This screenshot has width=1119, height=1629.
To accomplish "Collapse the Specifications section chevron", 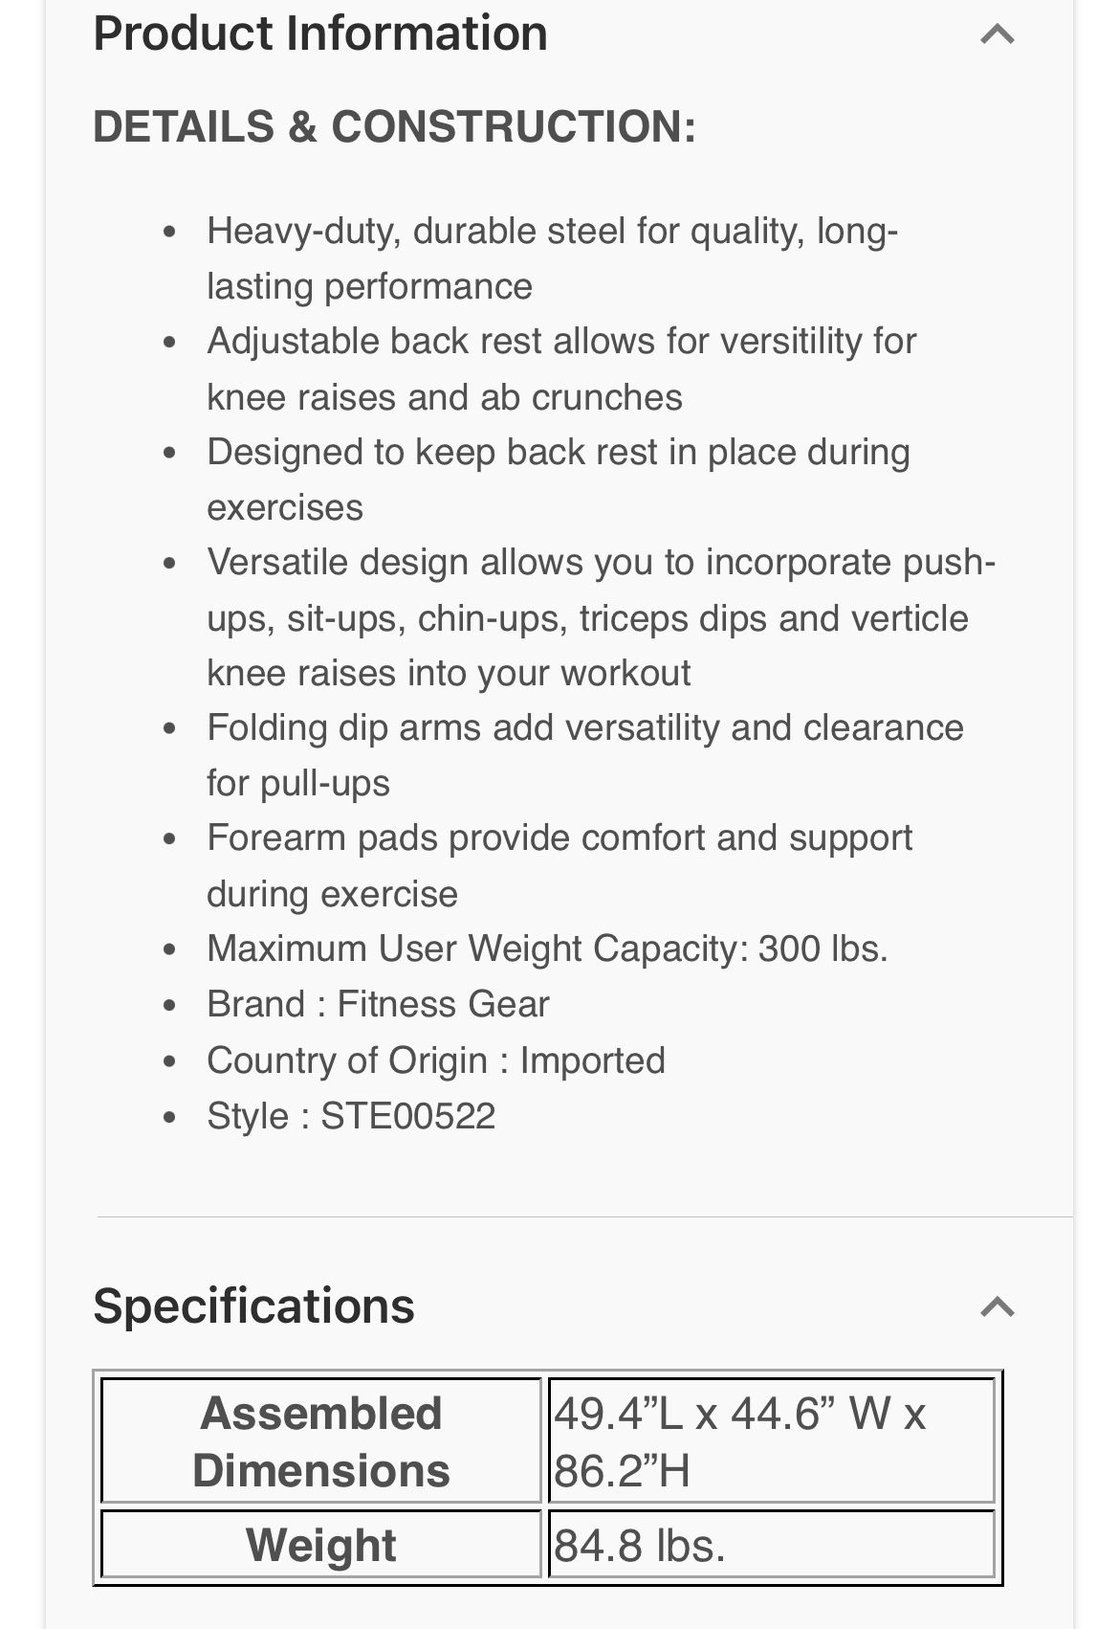I will point(997,1307).
